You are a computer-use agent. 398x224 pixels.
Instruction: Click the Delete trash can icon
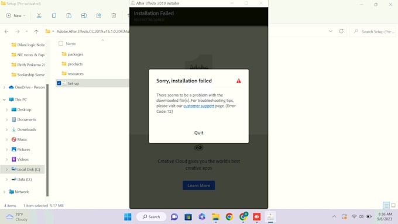[114, 16]
